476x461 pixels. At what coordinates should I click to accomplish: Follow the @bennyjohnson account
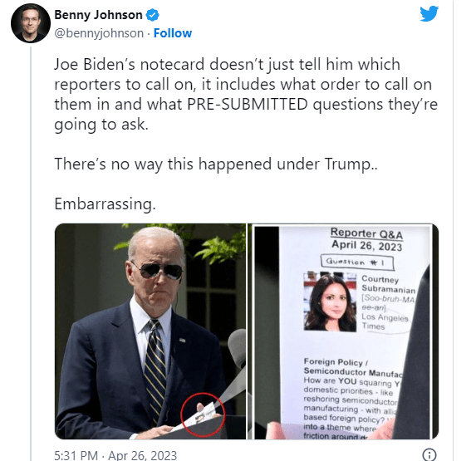point(173,33)
